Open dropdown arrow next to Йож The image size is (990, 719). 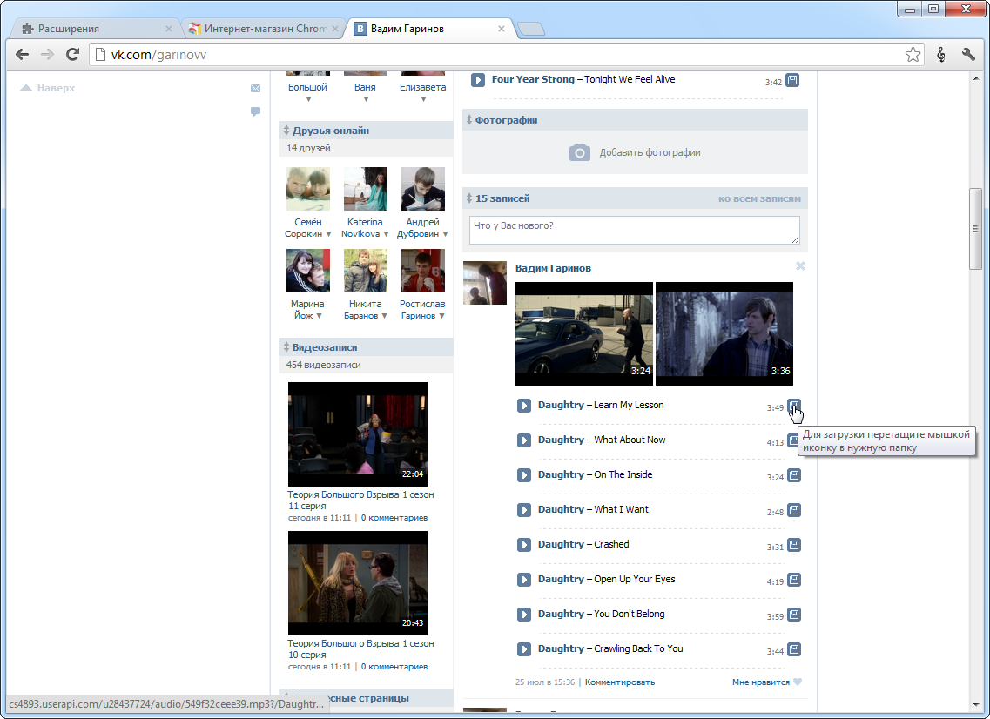pyautogui.click(x=319, y=316)
